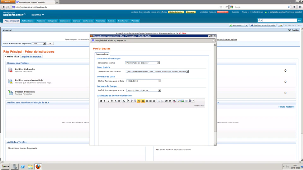Center-align text in signature editor
Viewport: 303px width, 170px height.
tap(147, 101)
